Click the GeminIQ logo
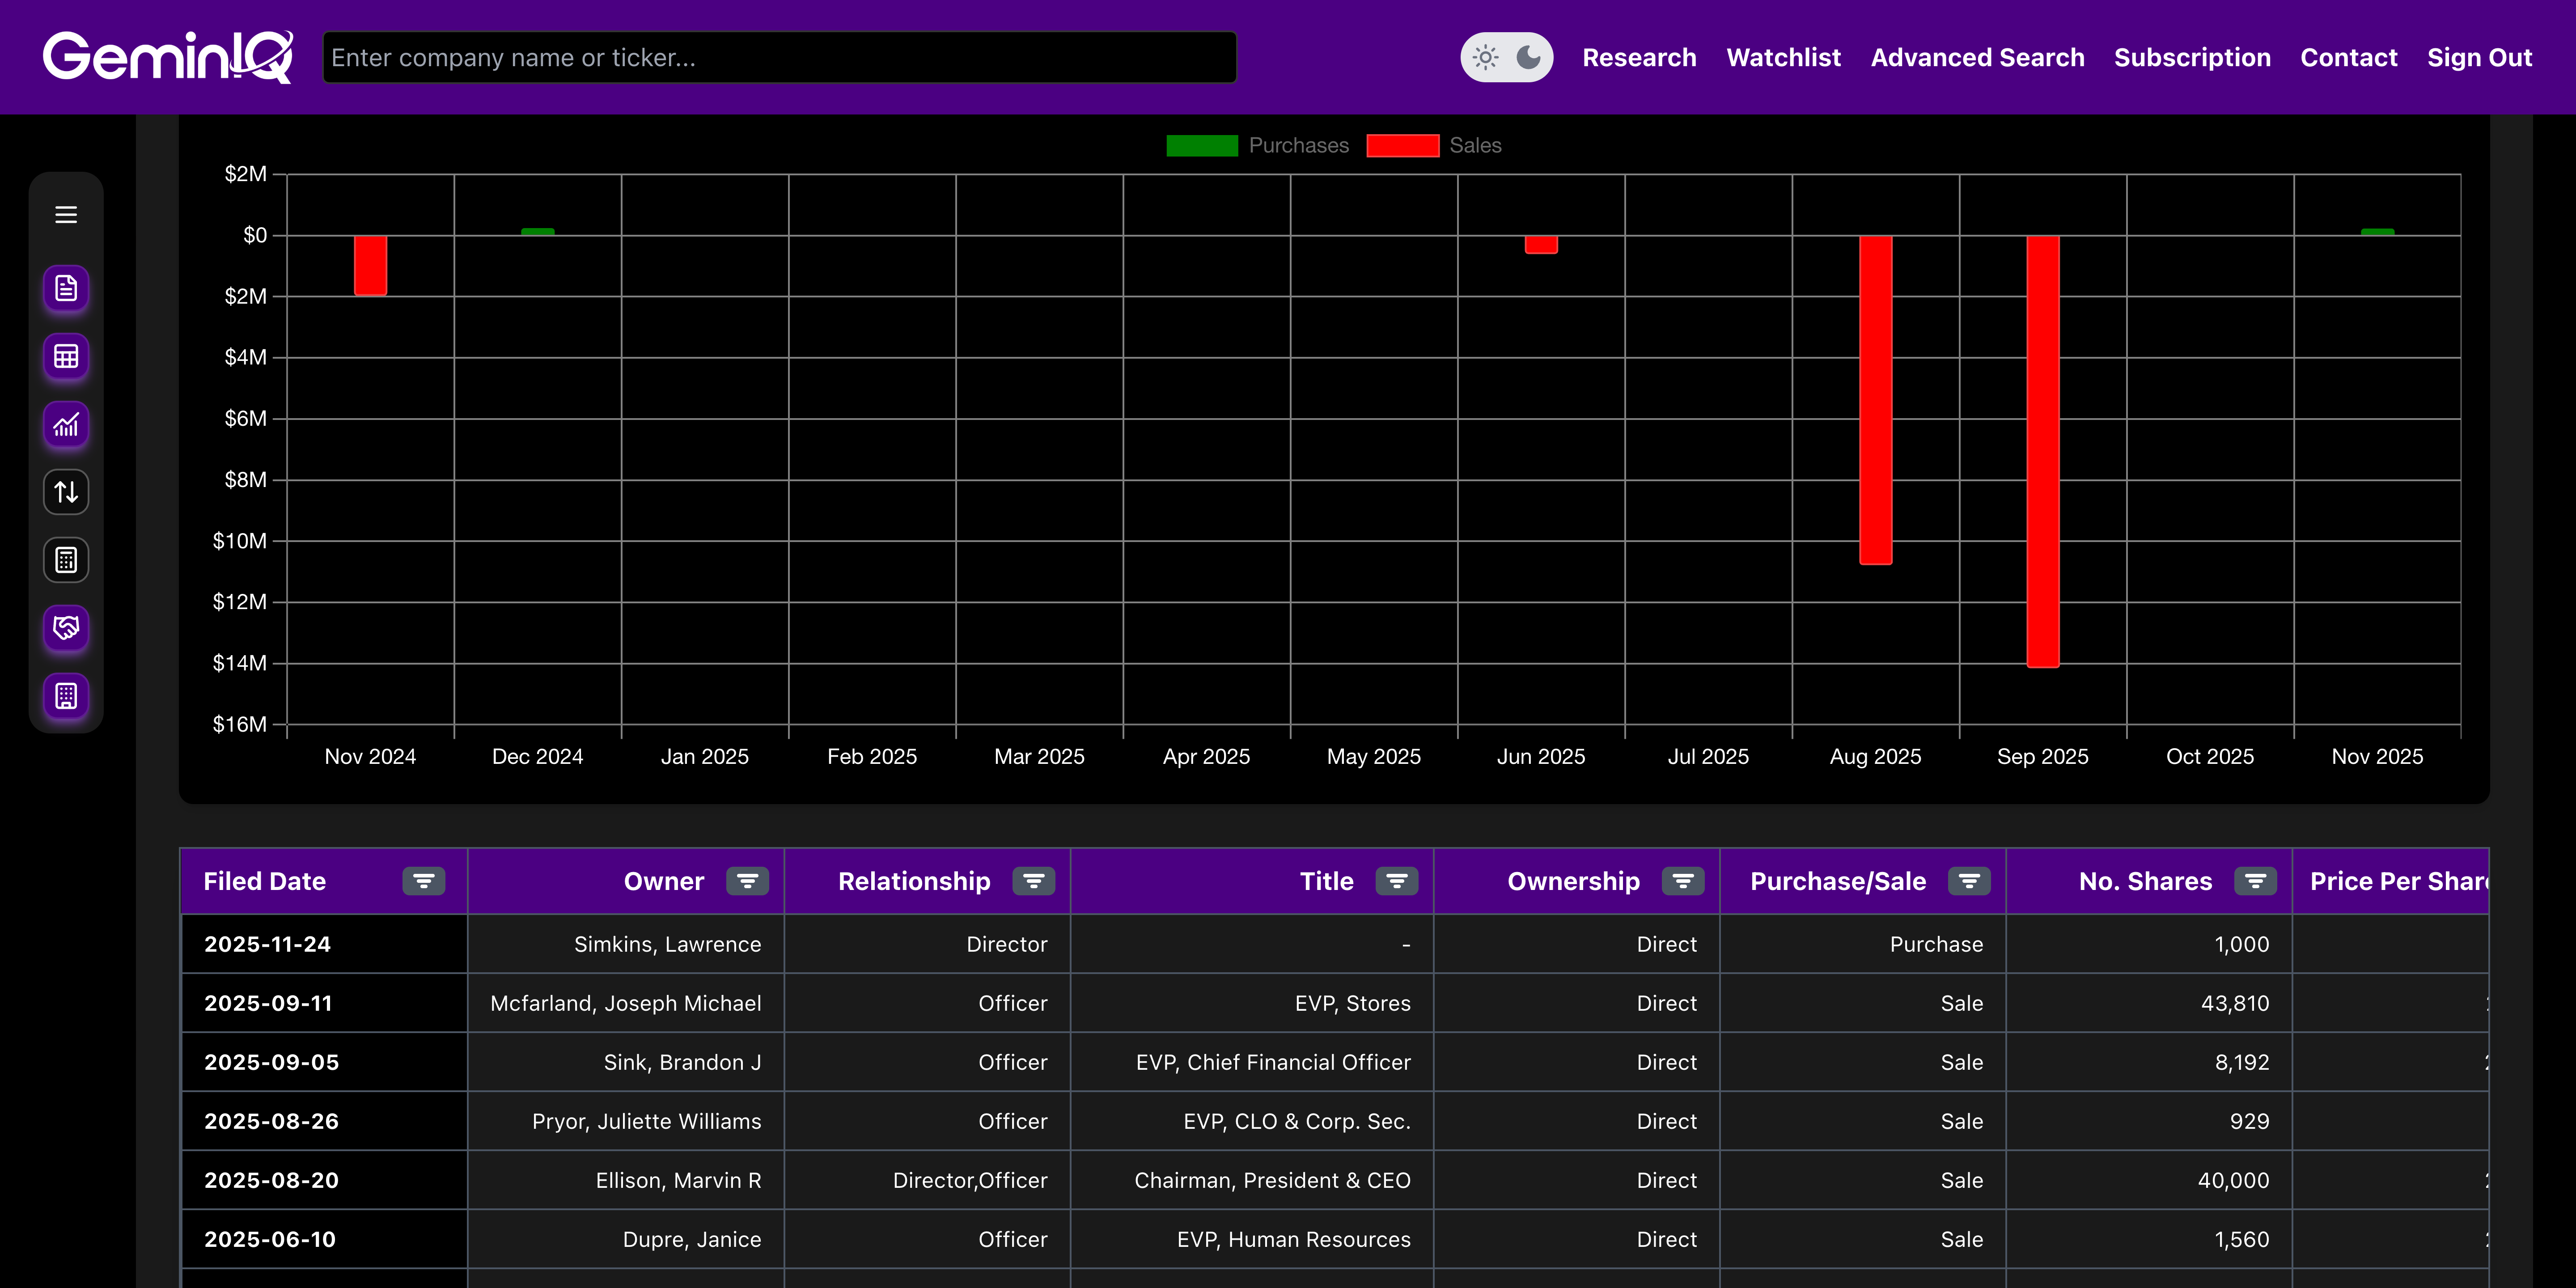 coord(167,57)
